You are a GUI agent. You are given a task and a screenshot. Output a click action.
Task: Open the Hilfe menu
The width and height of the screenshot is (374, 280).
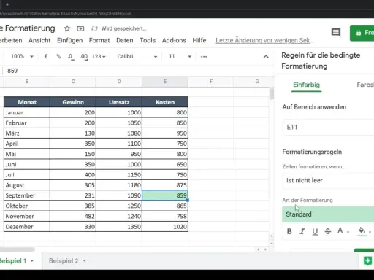(x=199, y=40)
